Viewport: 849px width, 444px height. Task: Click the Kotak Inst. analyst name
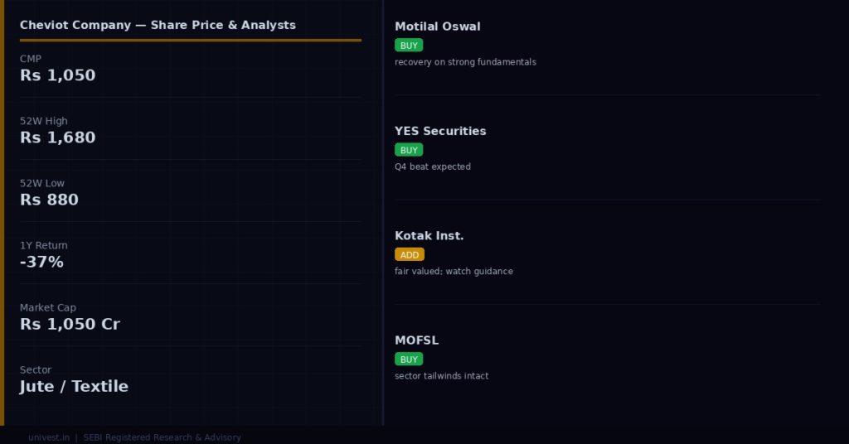pos(429,236)
